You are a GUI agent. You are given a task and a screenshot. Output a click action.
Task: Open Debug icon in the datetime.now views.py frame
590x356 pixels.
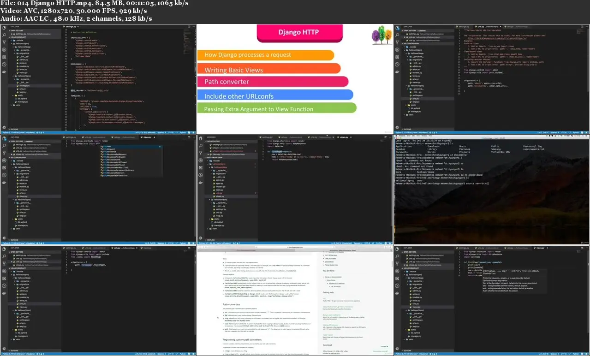tap(201, 160)
